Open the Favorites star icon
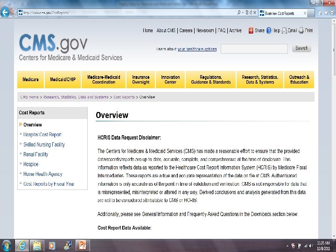336x252 pixels. [326, 13]
